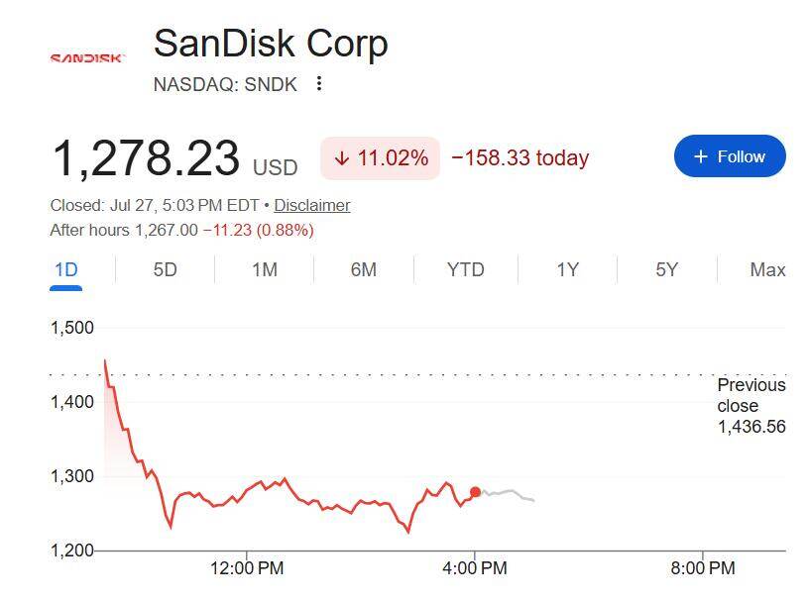Select the 1D chart range tab
Viewport: 808px width, 602px height.
click(66, 269)
